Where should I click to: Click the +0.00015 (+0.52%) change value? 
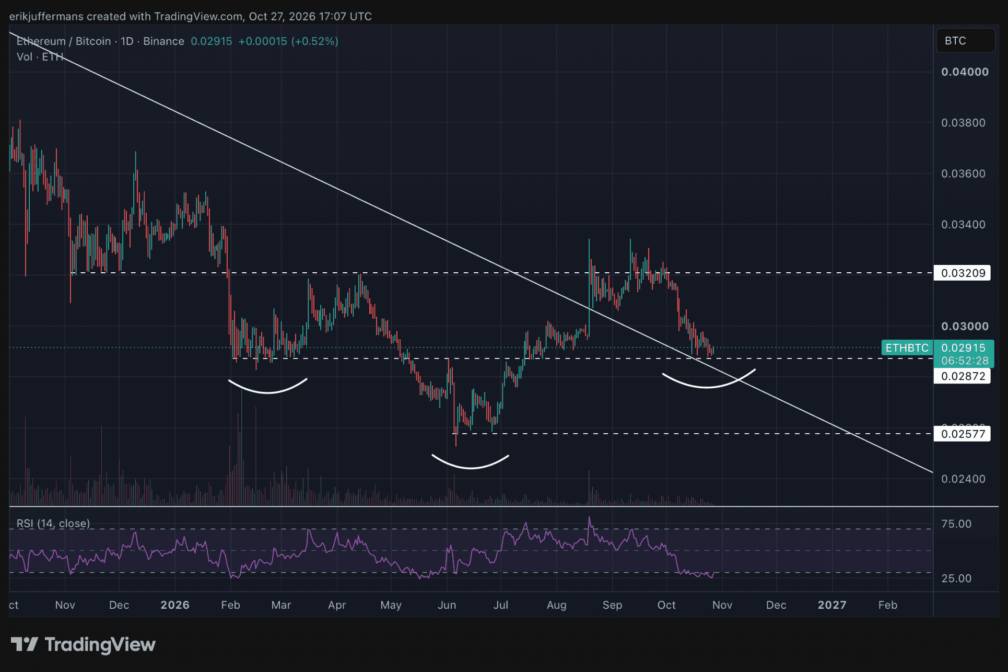click(288, 41)
